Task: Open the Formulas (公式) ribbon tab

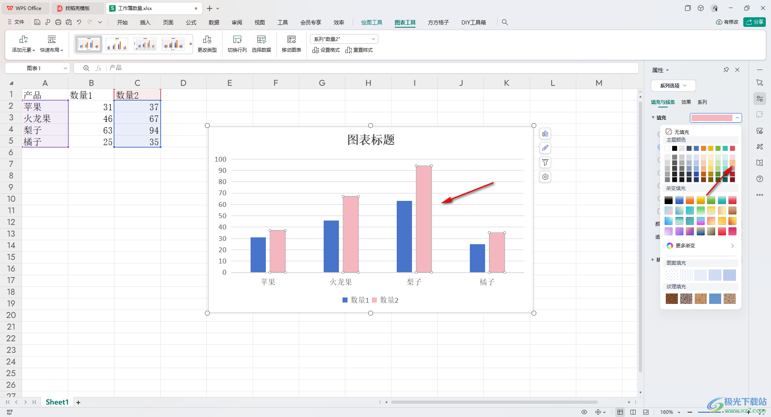Action: tap(191, 22)
